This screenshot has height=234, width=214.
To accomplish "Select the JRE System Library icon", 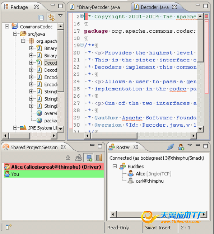I will coord(23,128).
